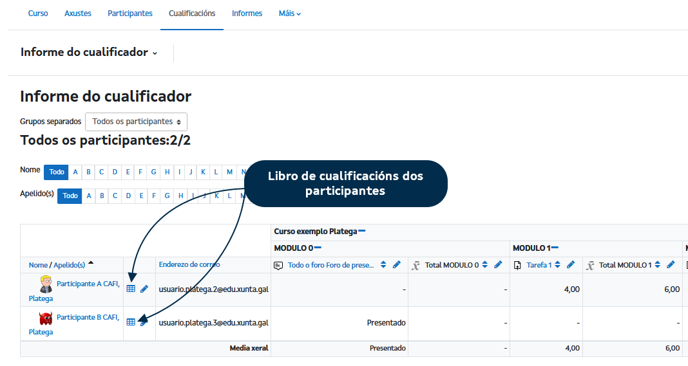The image size is (688, 366).
Task: Edit grades for Foro de prese... column
Action: click(397, 265)
